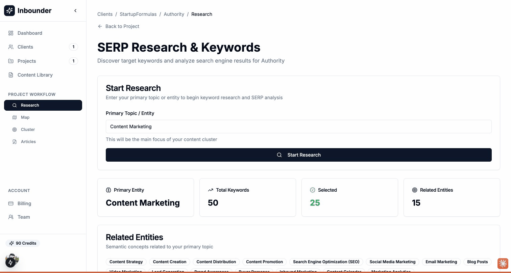The image size is (511, 273).
Task: Select the Email Marketing entity chip
Action: coord(441,262)
